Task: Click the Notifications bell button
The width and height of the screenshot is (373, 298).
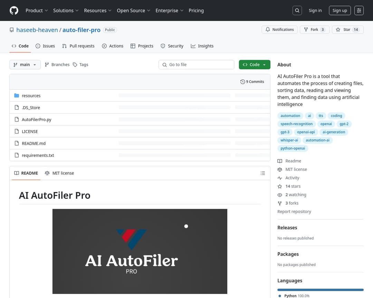Action: point(279,30)
